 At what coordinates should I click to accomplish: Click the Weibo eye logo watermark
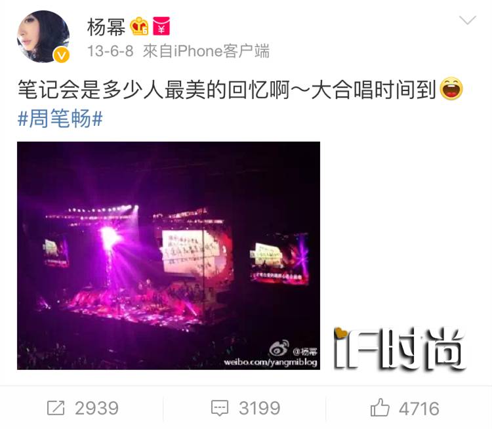tap(279, 349)
